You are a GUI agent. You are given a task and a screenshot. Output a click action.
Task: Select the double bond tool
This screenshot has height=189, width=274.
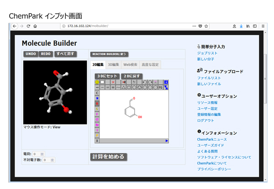click(108, 87)
